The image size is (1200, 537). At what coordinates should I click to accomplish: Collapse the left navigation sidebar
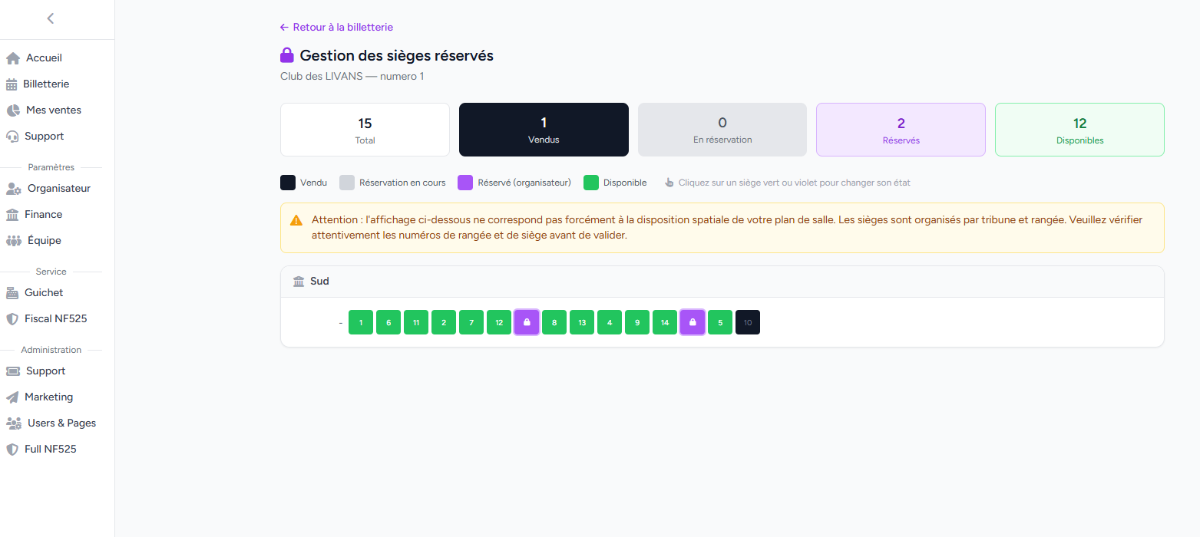coord(51,18)
